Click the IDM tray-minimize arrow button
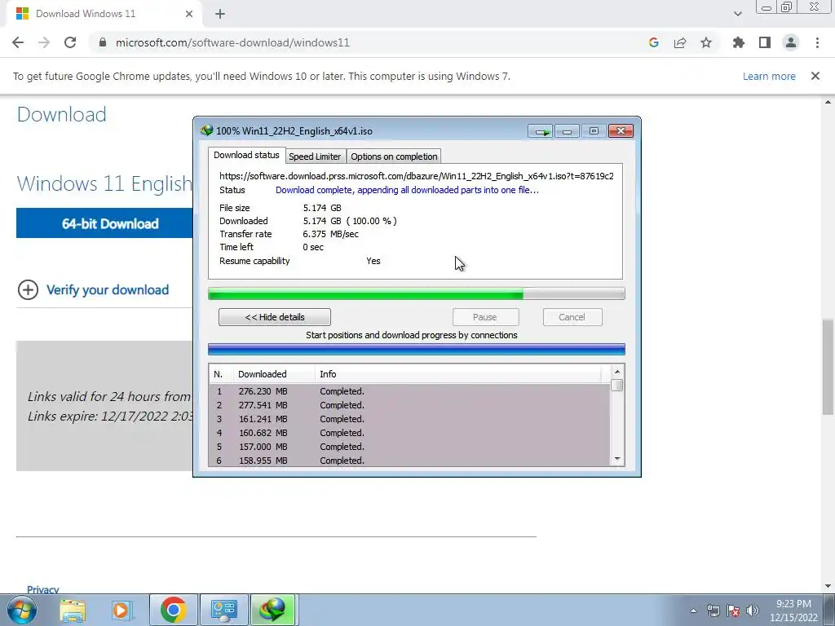 pos(541,131)
